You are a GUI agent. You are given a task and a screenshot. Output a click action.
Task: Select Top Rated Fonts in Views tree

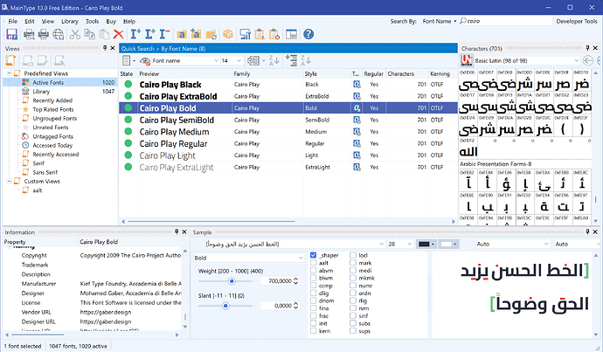(55, 110)
